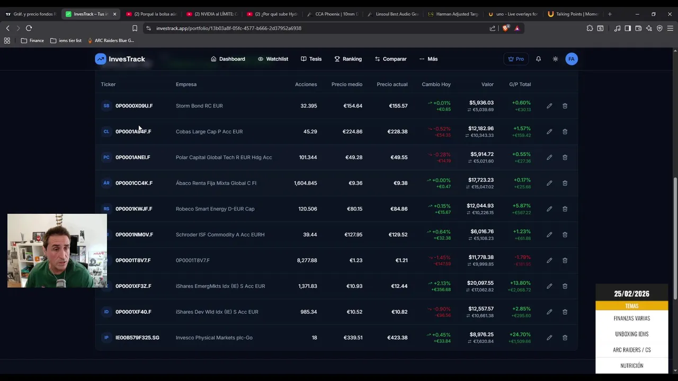Delete the iShares EmergMkts Idx row

(565, 286)
